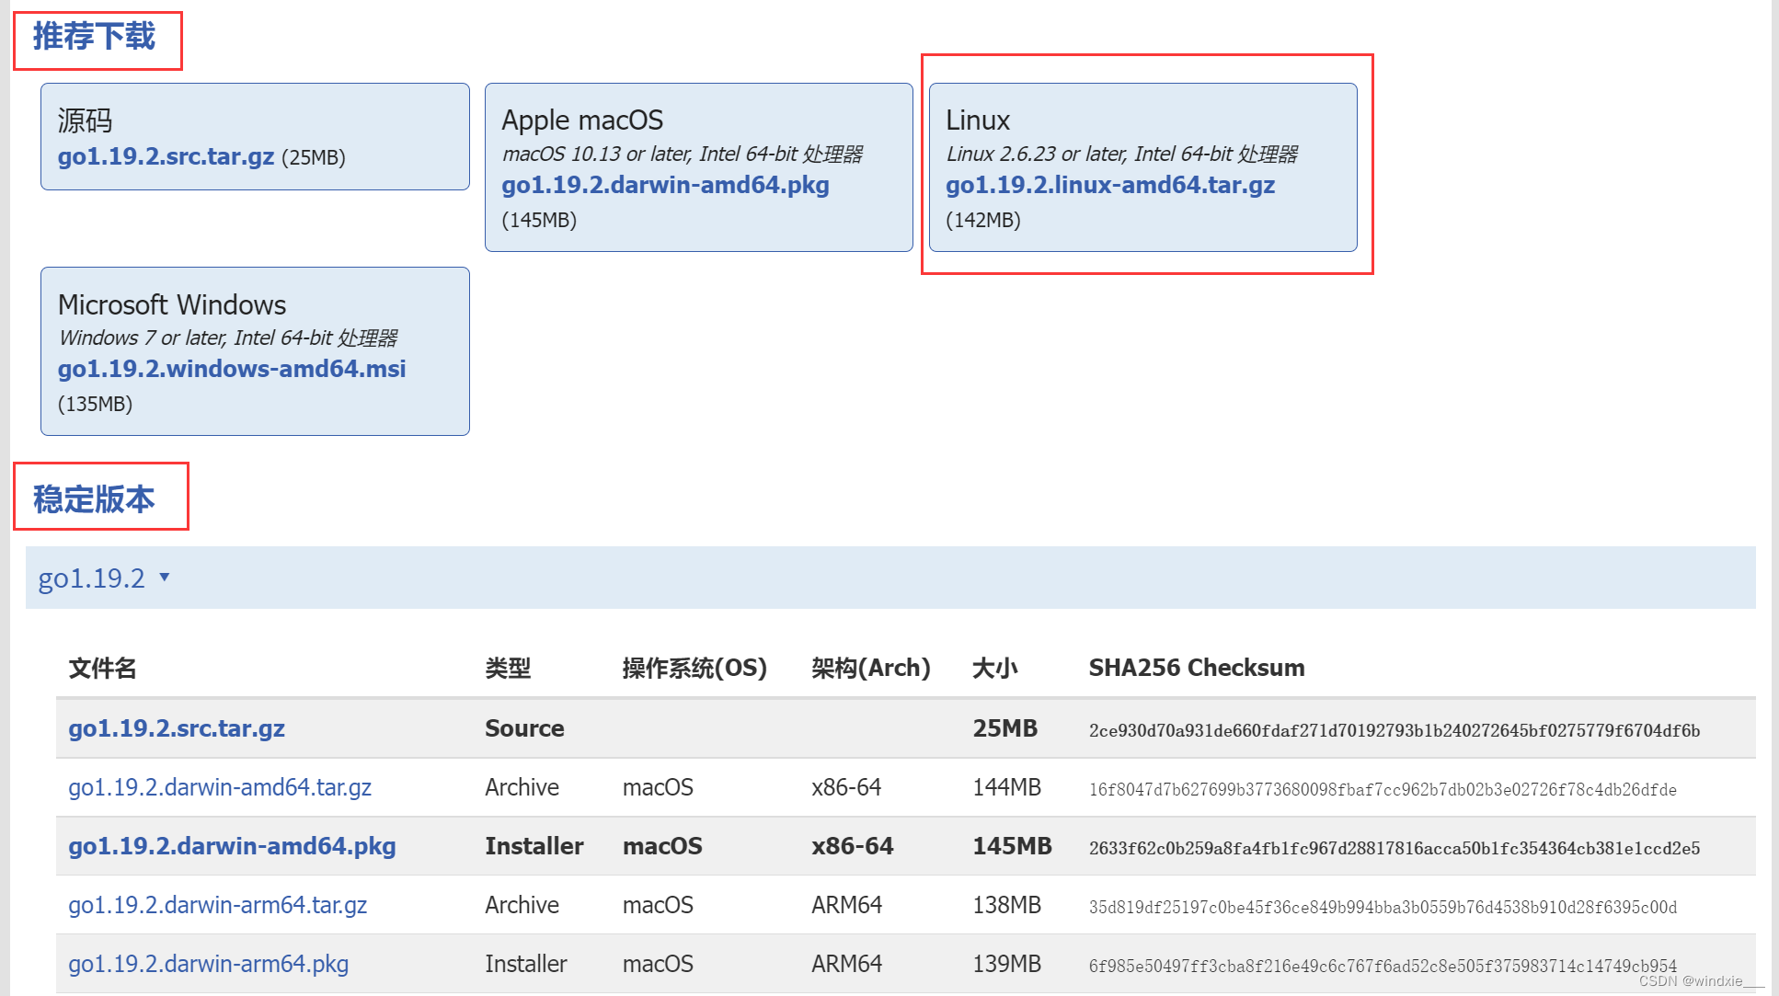This screenshot has width=1779, height=996.
Task: Click the source tarball SHA256 checksum text
Action: click(1394, 730)
